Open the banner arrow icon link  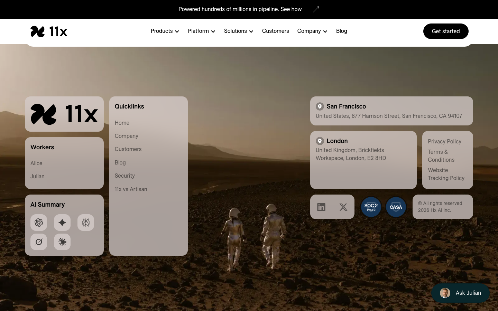tap(316, 9)
